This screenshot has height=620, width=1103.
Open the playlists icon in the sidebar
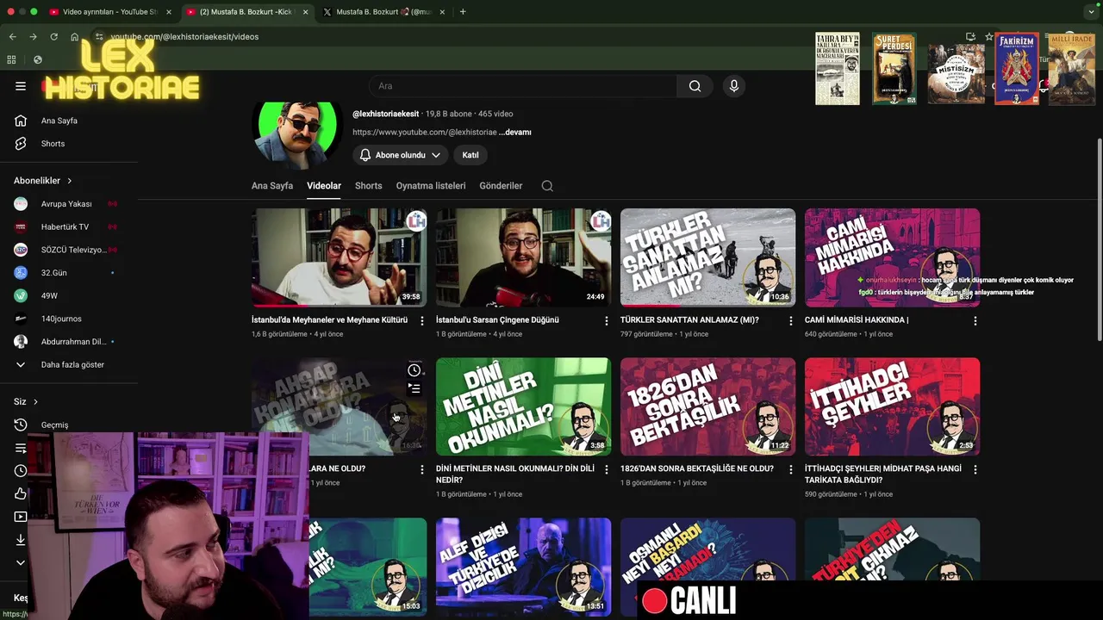21,448
